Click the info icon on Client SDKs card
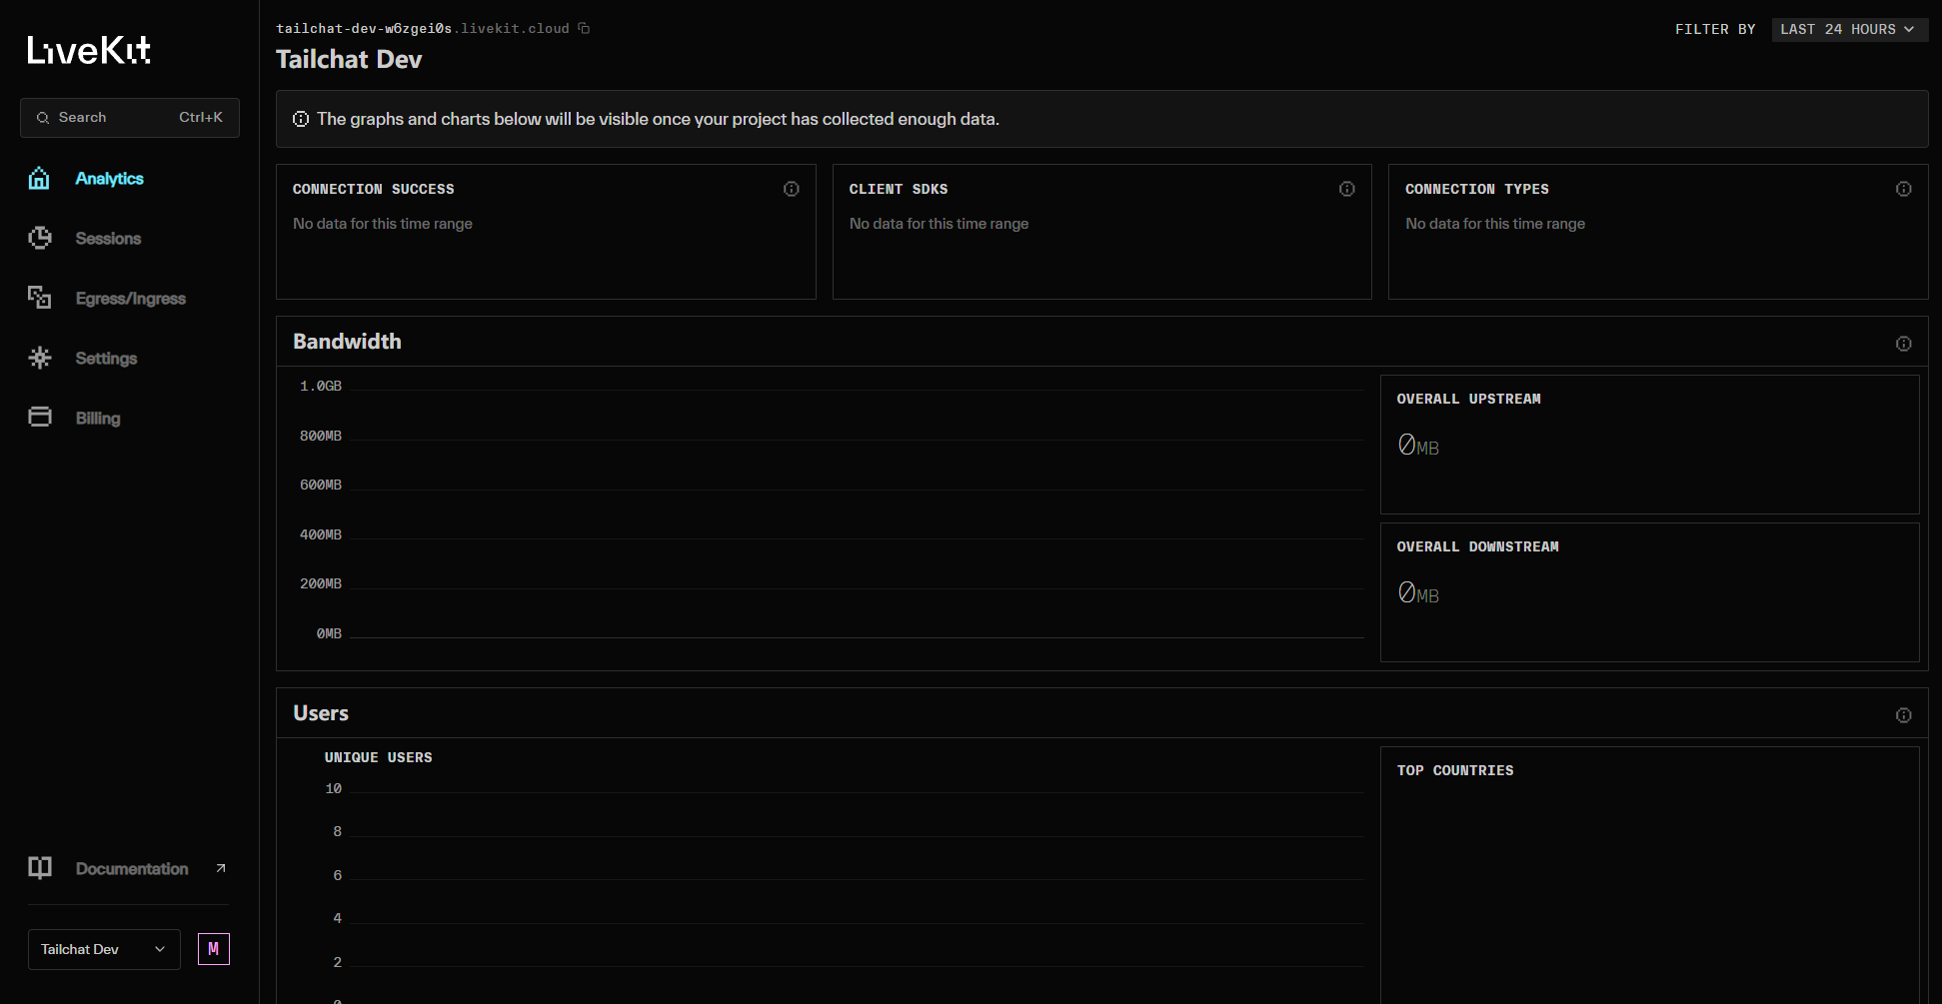 coord(1347,189)
